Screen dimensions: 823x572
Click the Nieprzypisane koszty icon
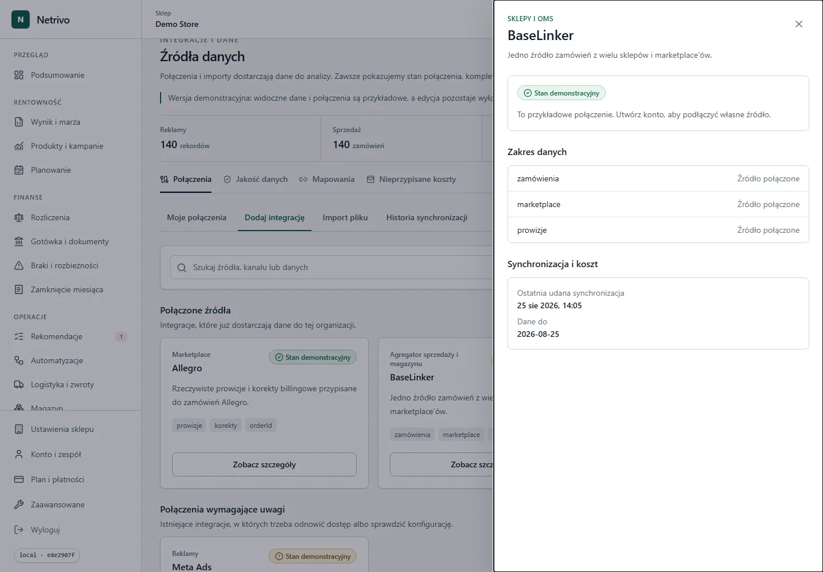point(370,180)
